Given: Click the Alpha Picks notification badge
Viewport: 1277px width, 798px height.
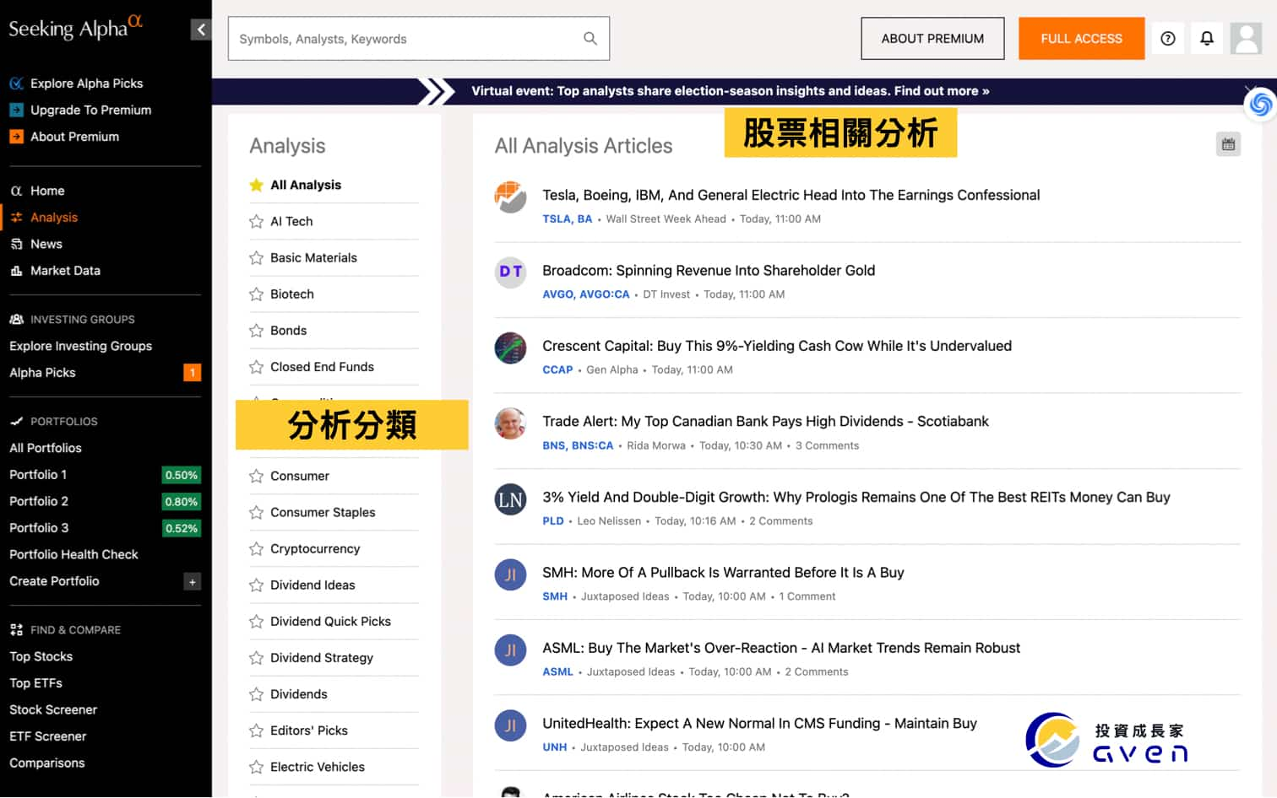Looking at the screenshot, I should coord(193,372).
